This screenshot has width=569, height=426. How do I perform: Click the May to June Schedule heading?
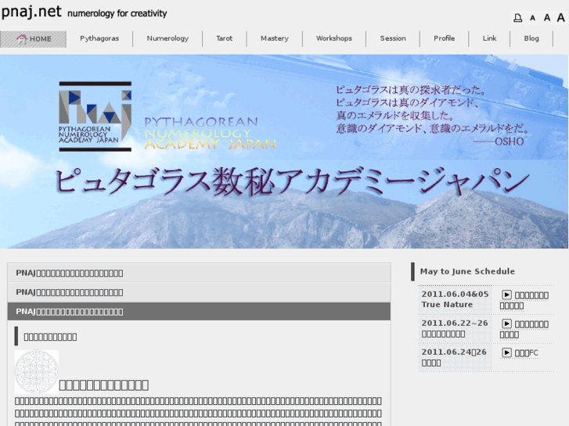(x=467, y=271)
